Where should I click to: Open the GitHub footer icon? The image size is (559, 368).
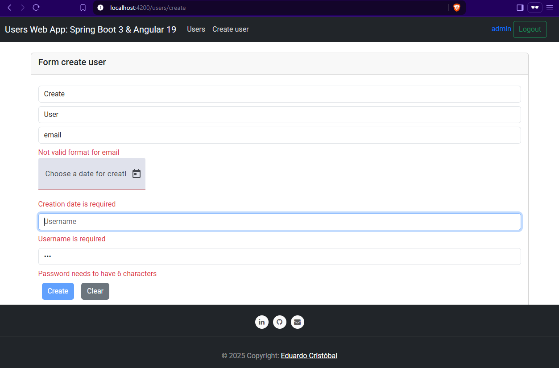pos(280,322)
